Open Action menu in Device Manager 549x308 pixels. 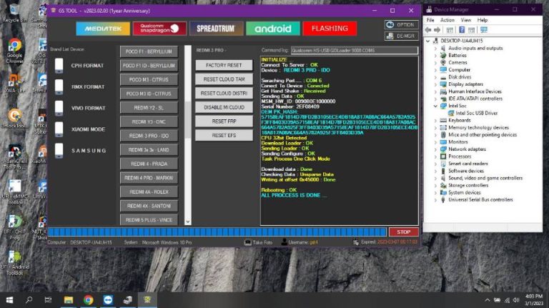click(x=447, y=20)
